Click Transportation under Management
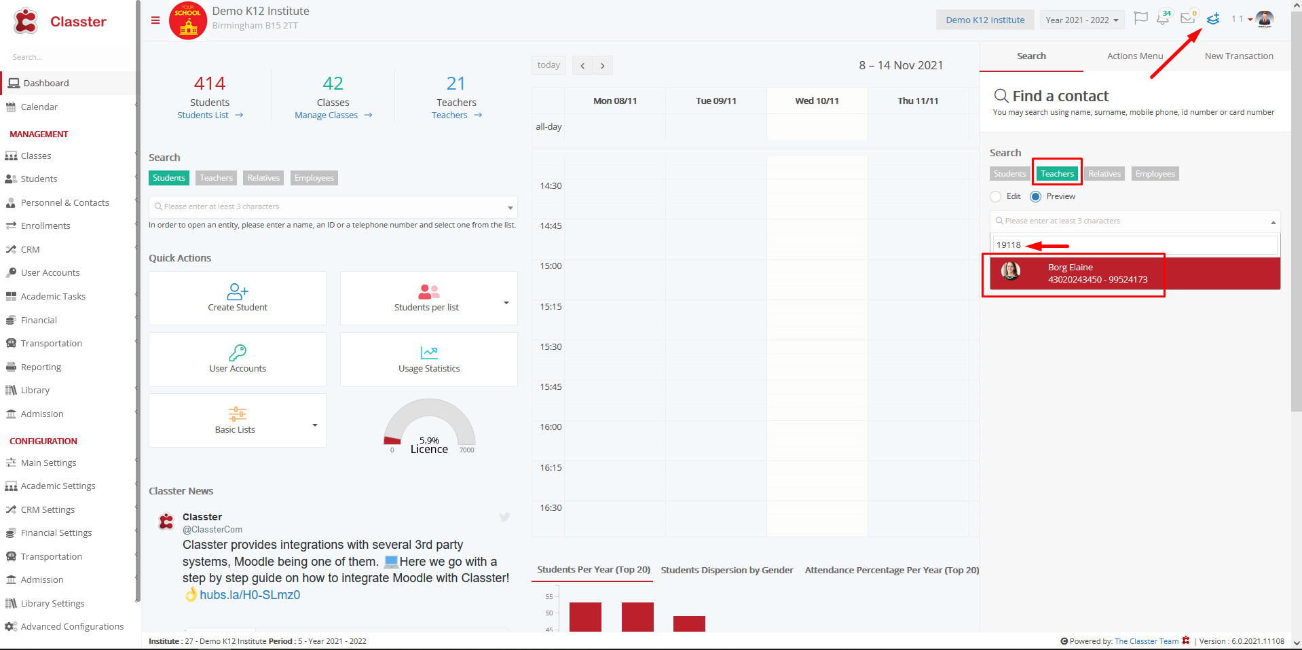 pos(51,343)
